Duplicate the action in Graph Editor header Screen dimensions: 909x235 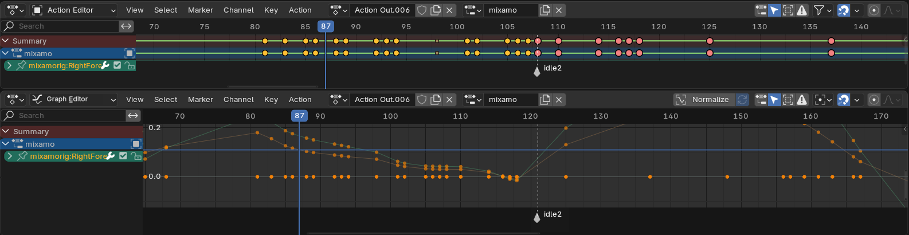(x=436, y=99)
